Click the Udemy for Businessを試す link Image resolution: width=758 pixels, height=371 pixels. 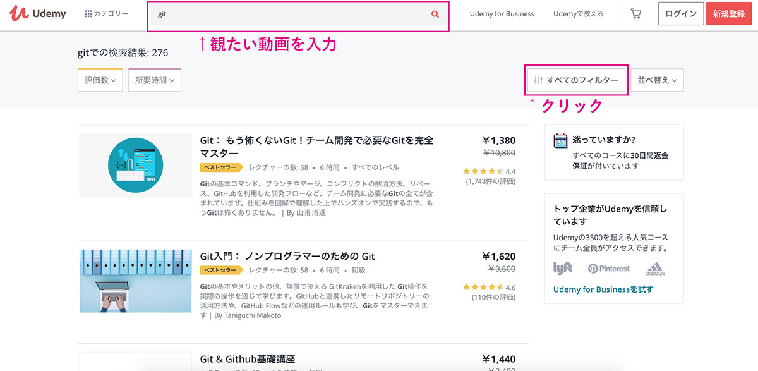603,289
